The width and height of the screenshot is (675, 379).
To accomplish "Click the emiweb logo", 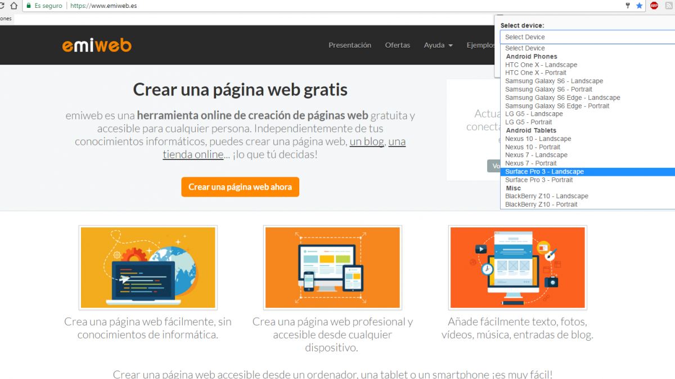I will point(97,45).
